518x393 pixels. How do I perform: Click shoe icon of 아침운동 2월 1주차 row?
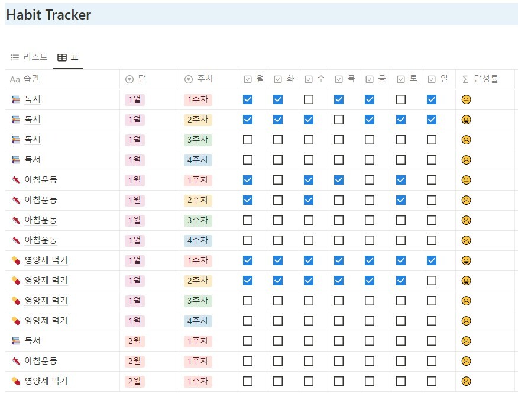(16, 361)
